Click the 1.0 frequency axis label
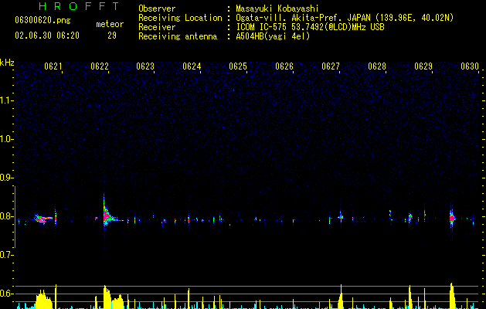Screen dimensions: 486x309 point(5,139)
